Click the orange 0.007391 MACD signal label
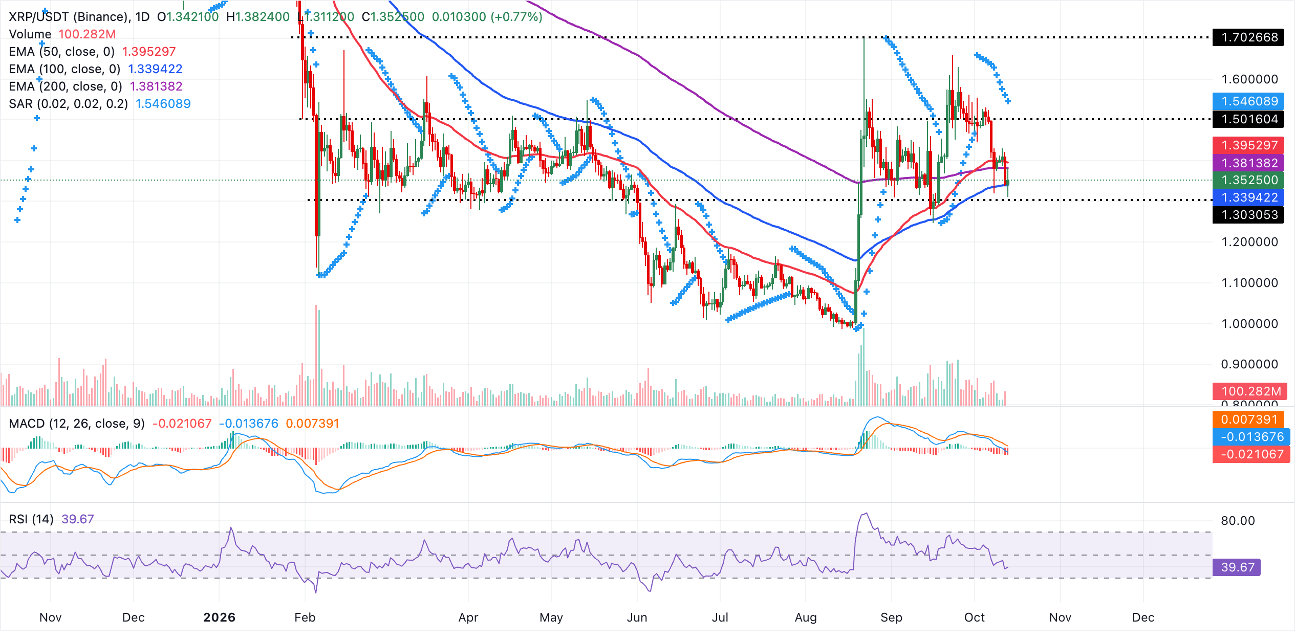1295x641 pixels. click(x=1248, y=419)
